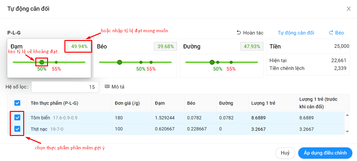This screenshot has height=161, width=357.
Task: Click the Hệ số lọc input field
Action: pos(65,87)
